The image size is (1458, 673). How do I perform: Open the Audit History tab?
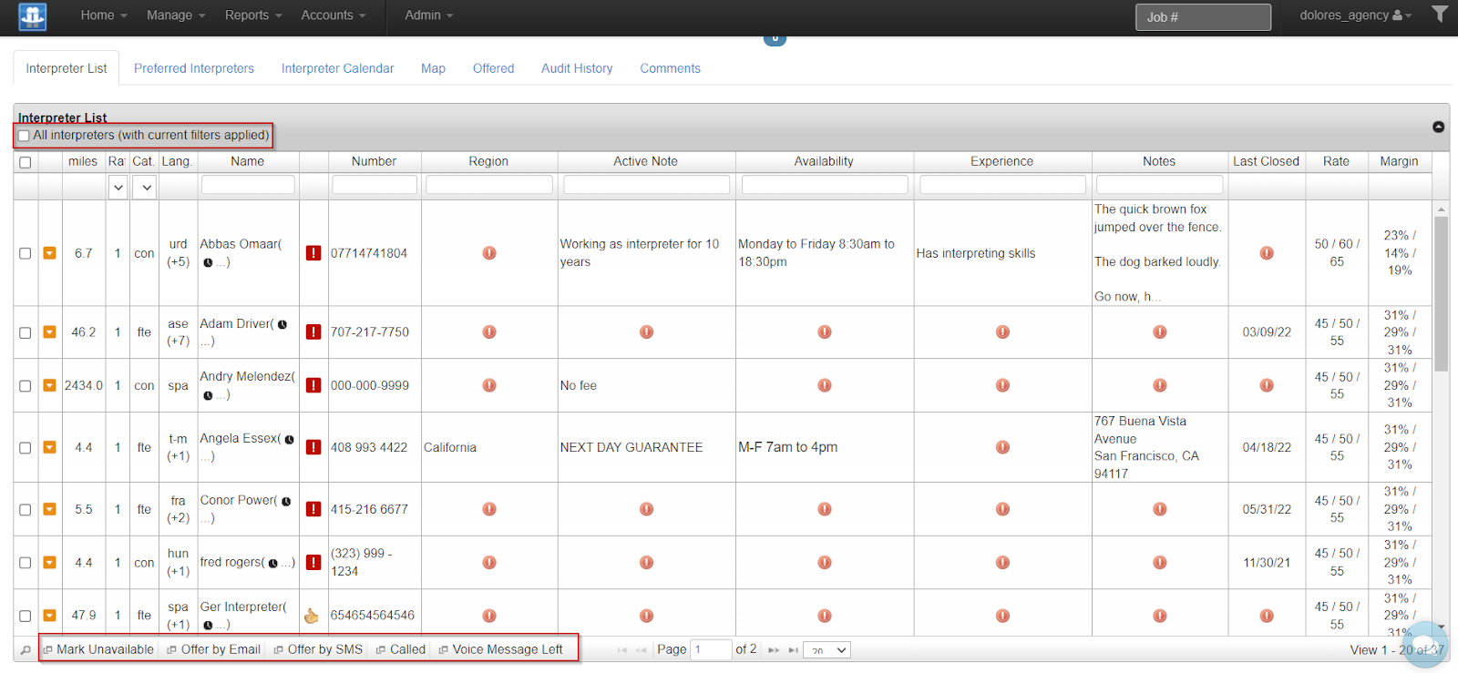pos(577,68)
